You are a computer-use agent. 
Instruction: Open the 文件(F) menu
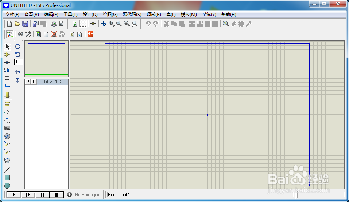pyautogui.click(x=12, y=15)
